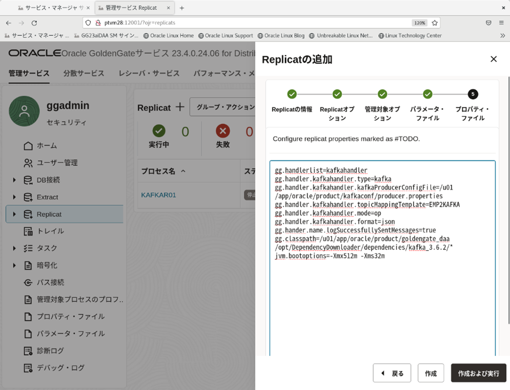Bookmark this page with star icon

[x=435, y=23]
